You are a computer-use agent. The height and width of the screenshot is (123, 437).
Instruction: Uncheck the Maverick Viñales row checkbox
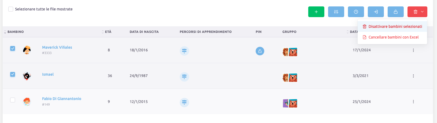(13, 48)
